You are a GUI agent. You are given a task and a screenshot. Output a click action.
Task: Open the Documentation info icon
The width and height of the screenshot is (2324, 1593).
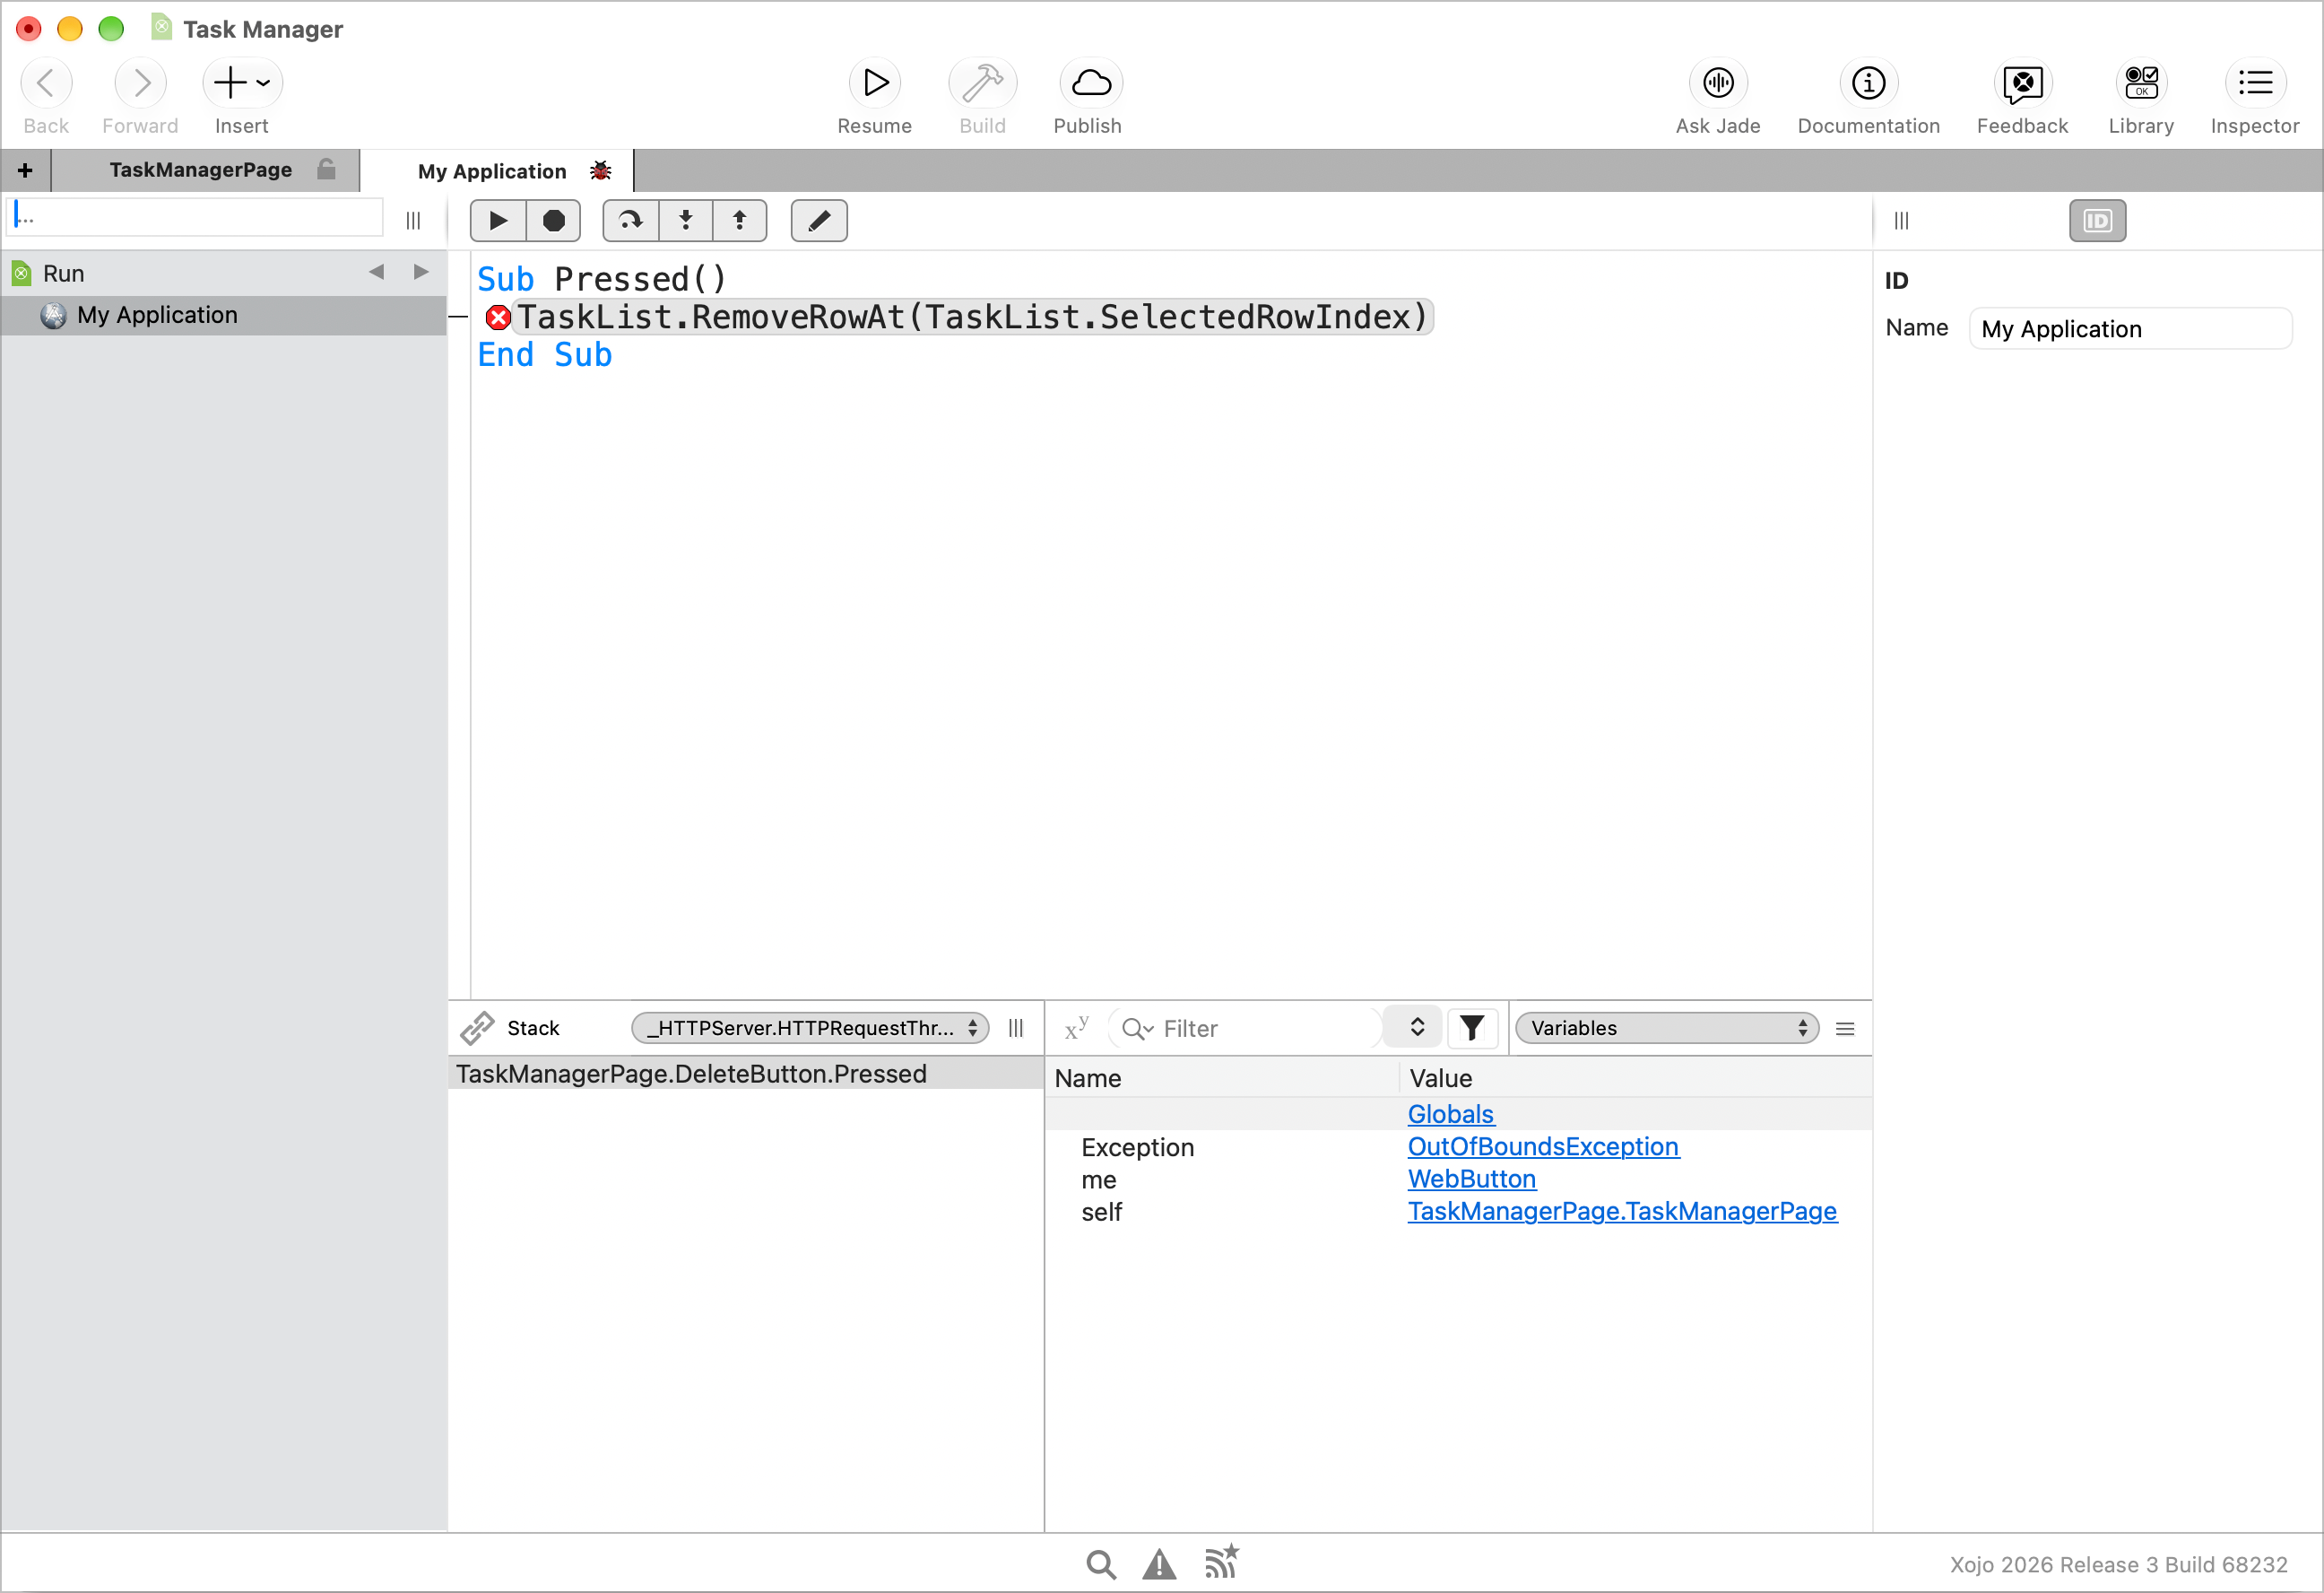pos(1868,83)
